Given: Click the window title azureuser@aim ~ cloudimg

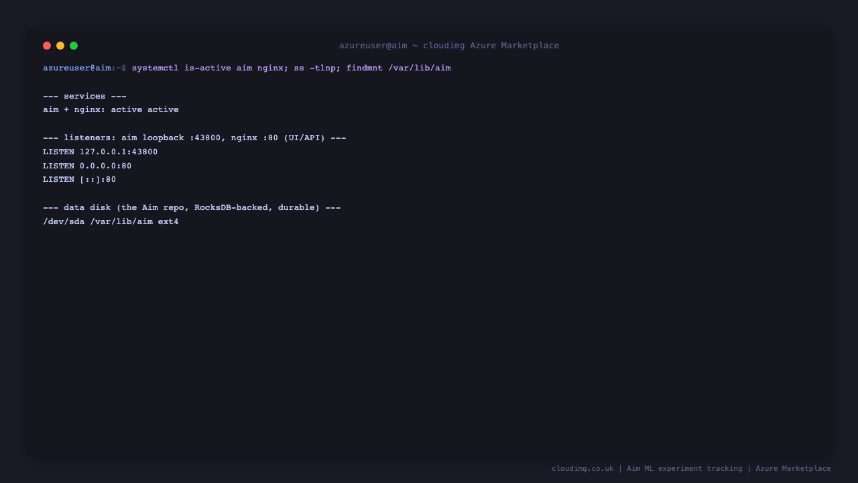Looking at the screenshot, I should [449, 46].
